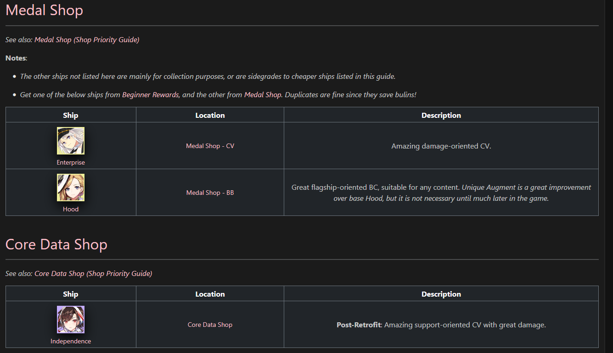Click Core Data Shop link in Location cell
The width and height of the screenshot is (613, 353).
pyautogui.click(x=210, y=325)
